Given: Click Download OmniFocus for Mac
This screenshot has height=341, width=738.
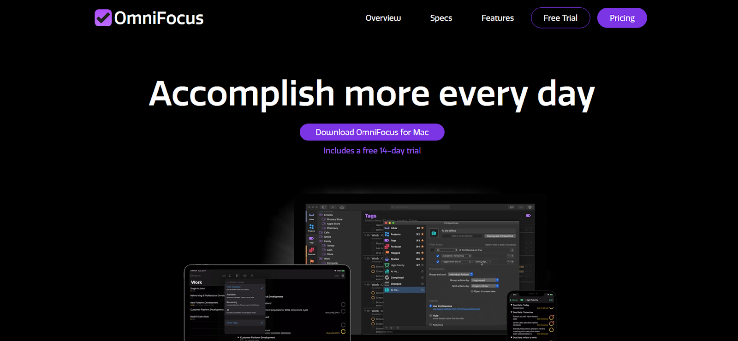Looking at the screenshot, I should [x=372, y=132].
